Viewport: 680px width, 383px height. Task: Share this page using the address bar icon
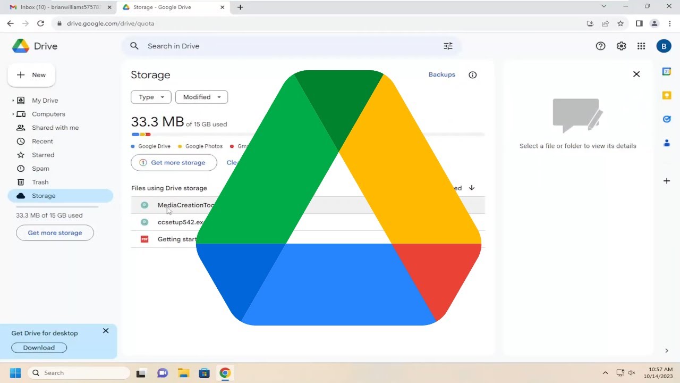pos(605,23)
